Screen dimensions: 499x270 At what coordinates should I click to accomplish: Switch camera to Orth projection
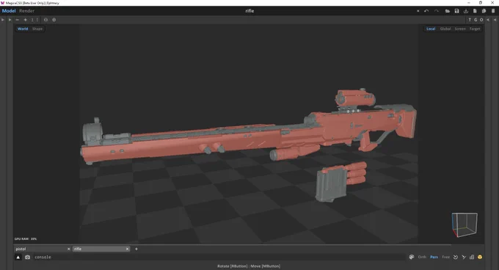[422, 257]
